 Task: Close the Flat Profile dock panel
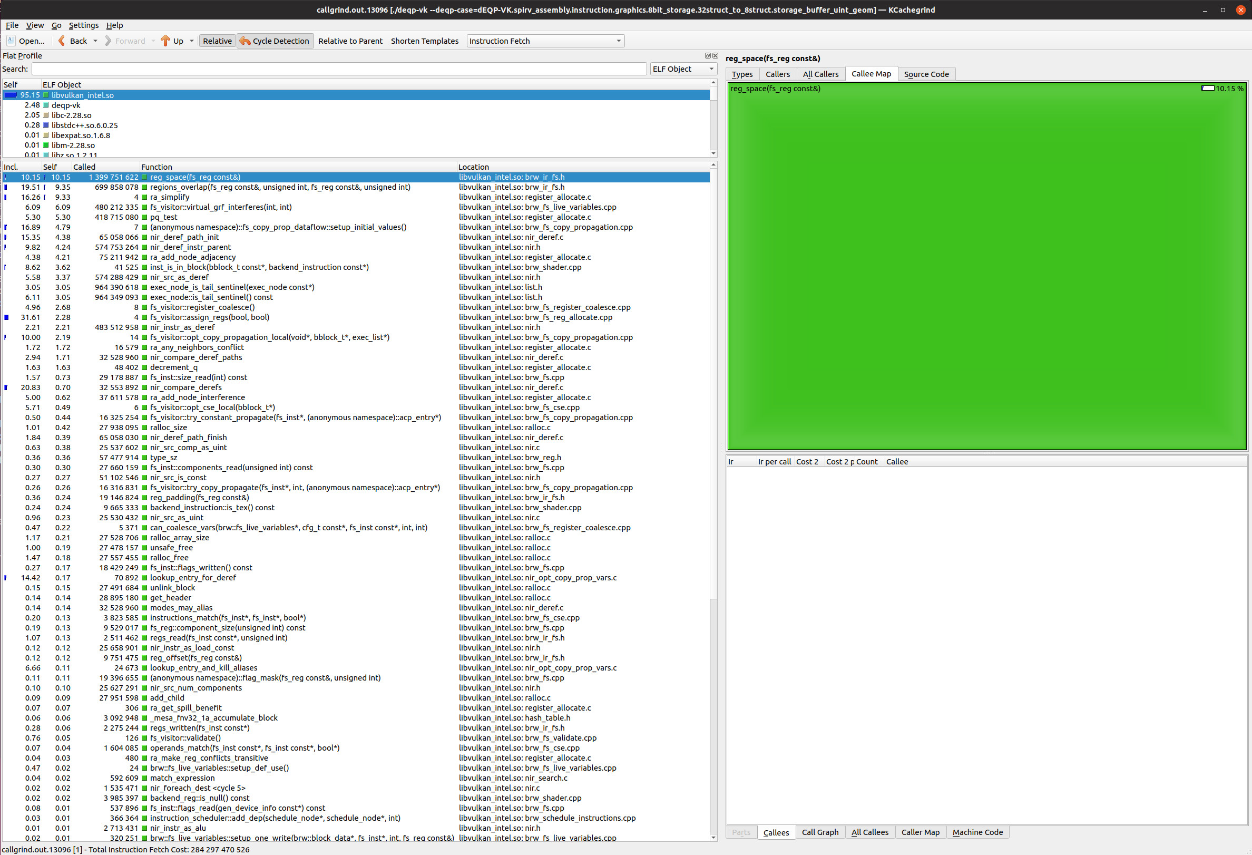715,55
